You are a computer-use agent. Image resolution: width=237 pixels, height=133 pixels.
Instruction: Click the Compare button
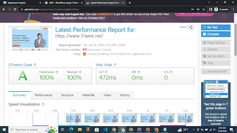(x=216, y=34)
